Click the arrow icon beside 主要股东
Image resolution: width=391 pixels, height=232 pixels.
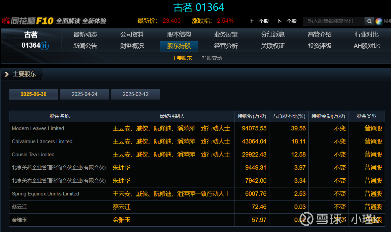6,74
